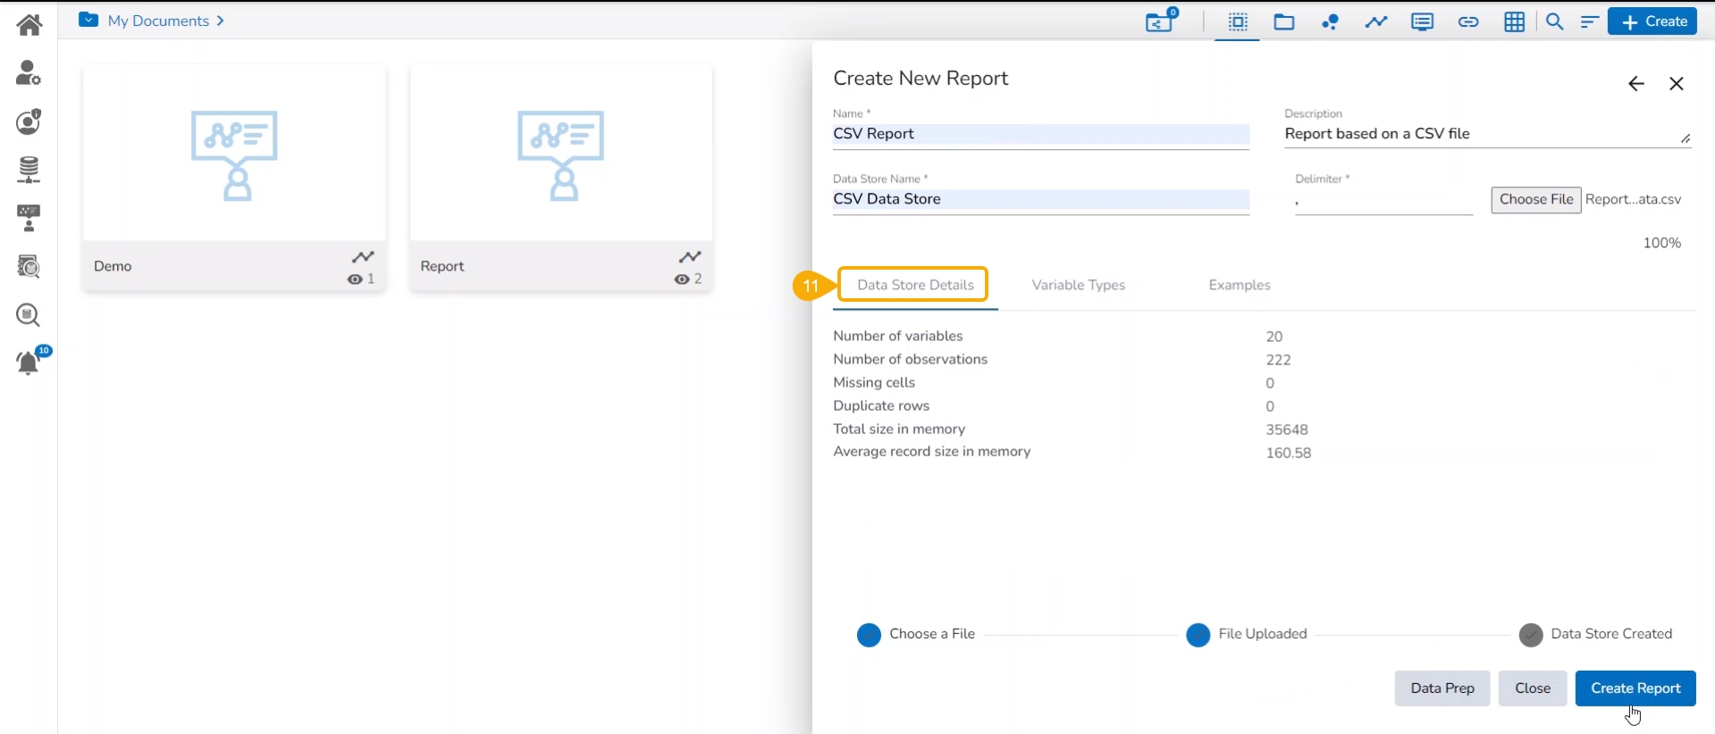Open the Demo document thumbnail
The height and width of the screenshot is (734, 1715).
pos(234,153)
